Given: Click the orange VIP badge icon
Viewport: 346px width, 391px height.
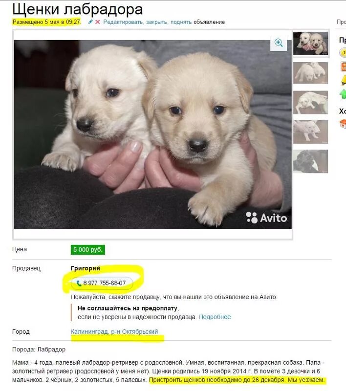Looking at the screenshot, I should click(343, 66).
